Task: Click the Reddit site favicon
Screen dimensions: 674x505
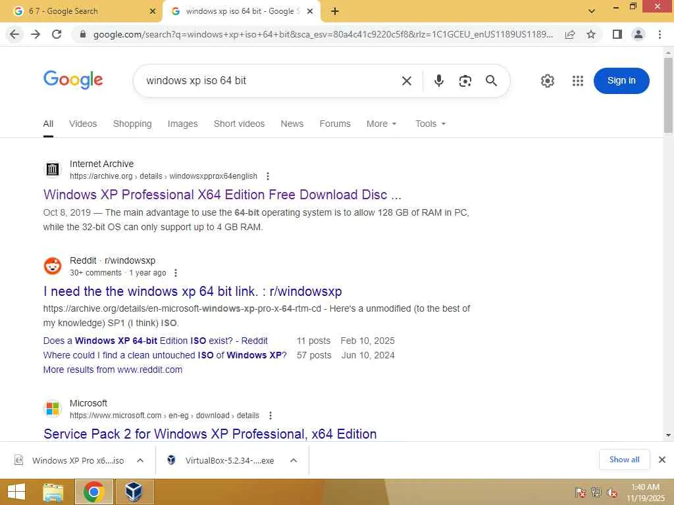Action: (53, 266)
